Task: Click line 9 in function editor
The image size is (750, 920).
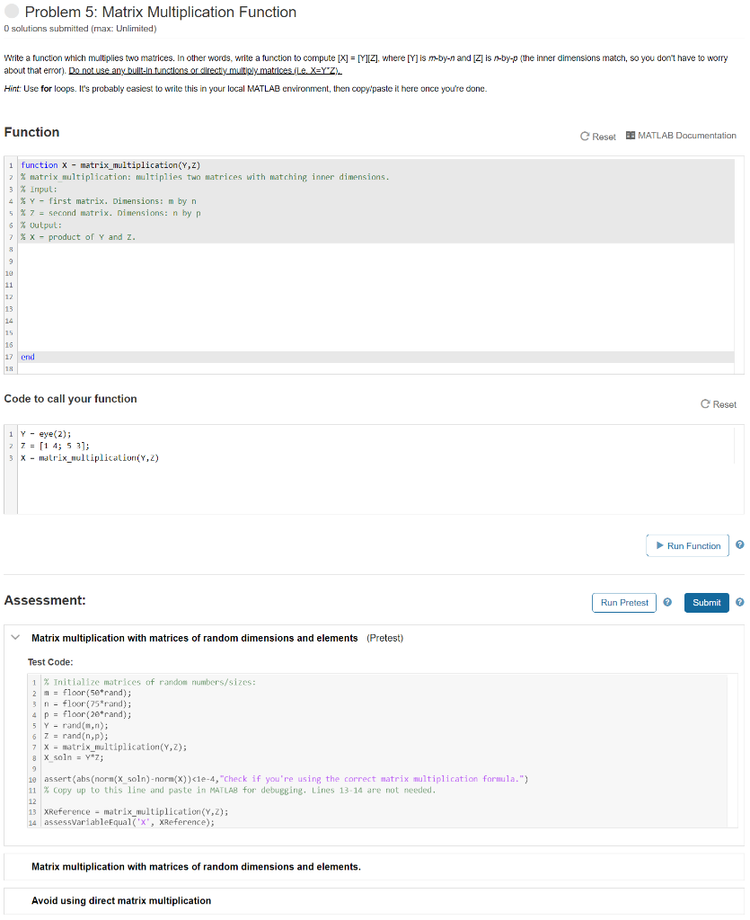Action: point(375,261)
